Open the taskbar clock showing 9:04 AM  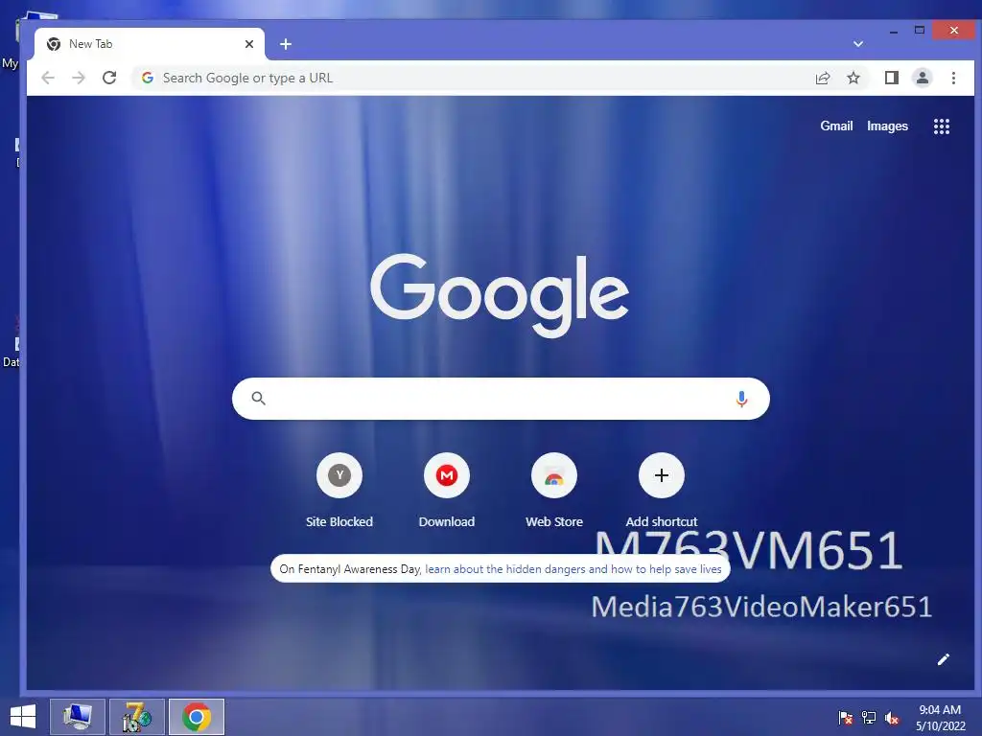pos(940,718)
